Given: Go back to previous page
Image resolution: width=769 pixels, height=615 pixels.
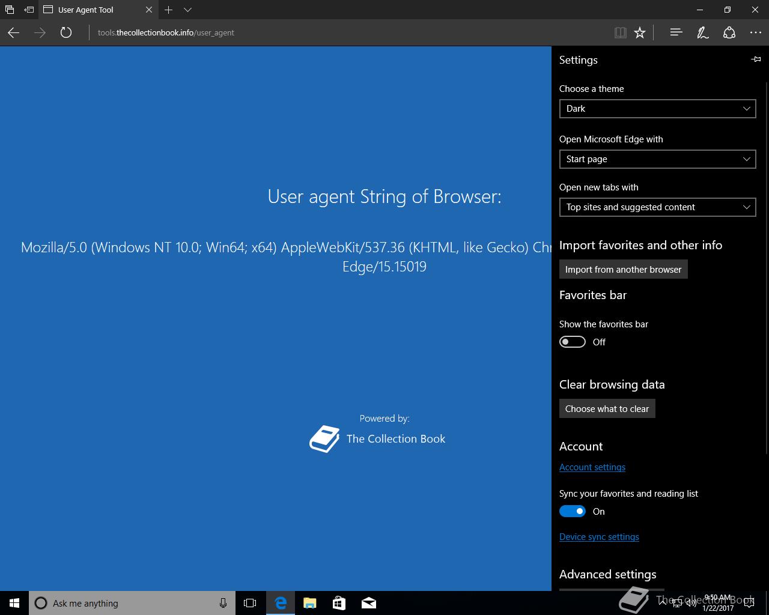Looking at the screenshot, I should pos(13,33).
